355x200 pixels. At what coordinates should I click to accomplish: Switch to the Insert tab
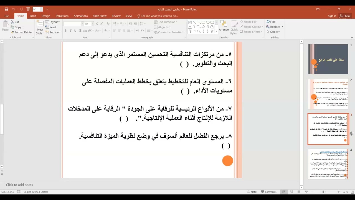(33, 16)
